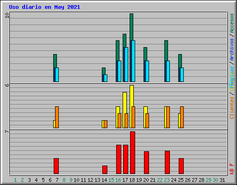Viewport: 237px width, 185px height.
Task: Click the orange Clientes bar for day 18
Action: point(133,117)
